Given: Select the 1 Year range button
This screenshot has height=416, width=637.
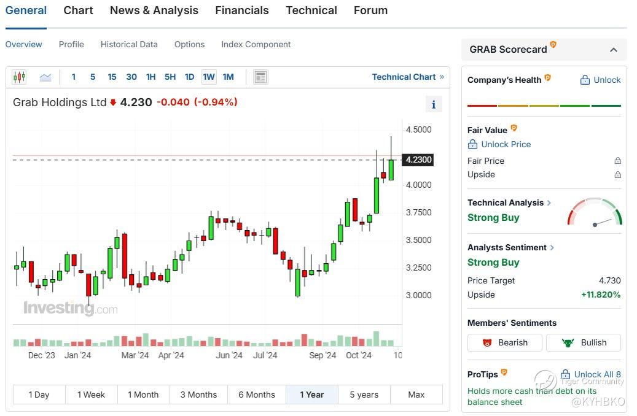Looking at the screenshot, I should point(312,395).
